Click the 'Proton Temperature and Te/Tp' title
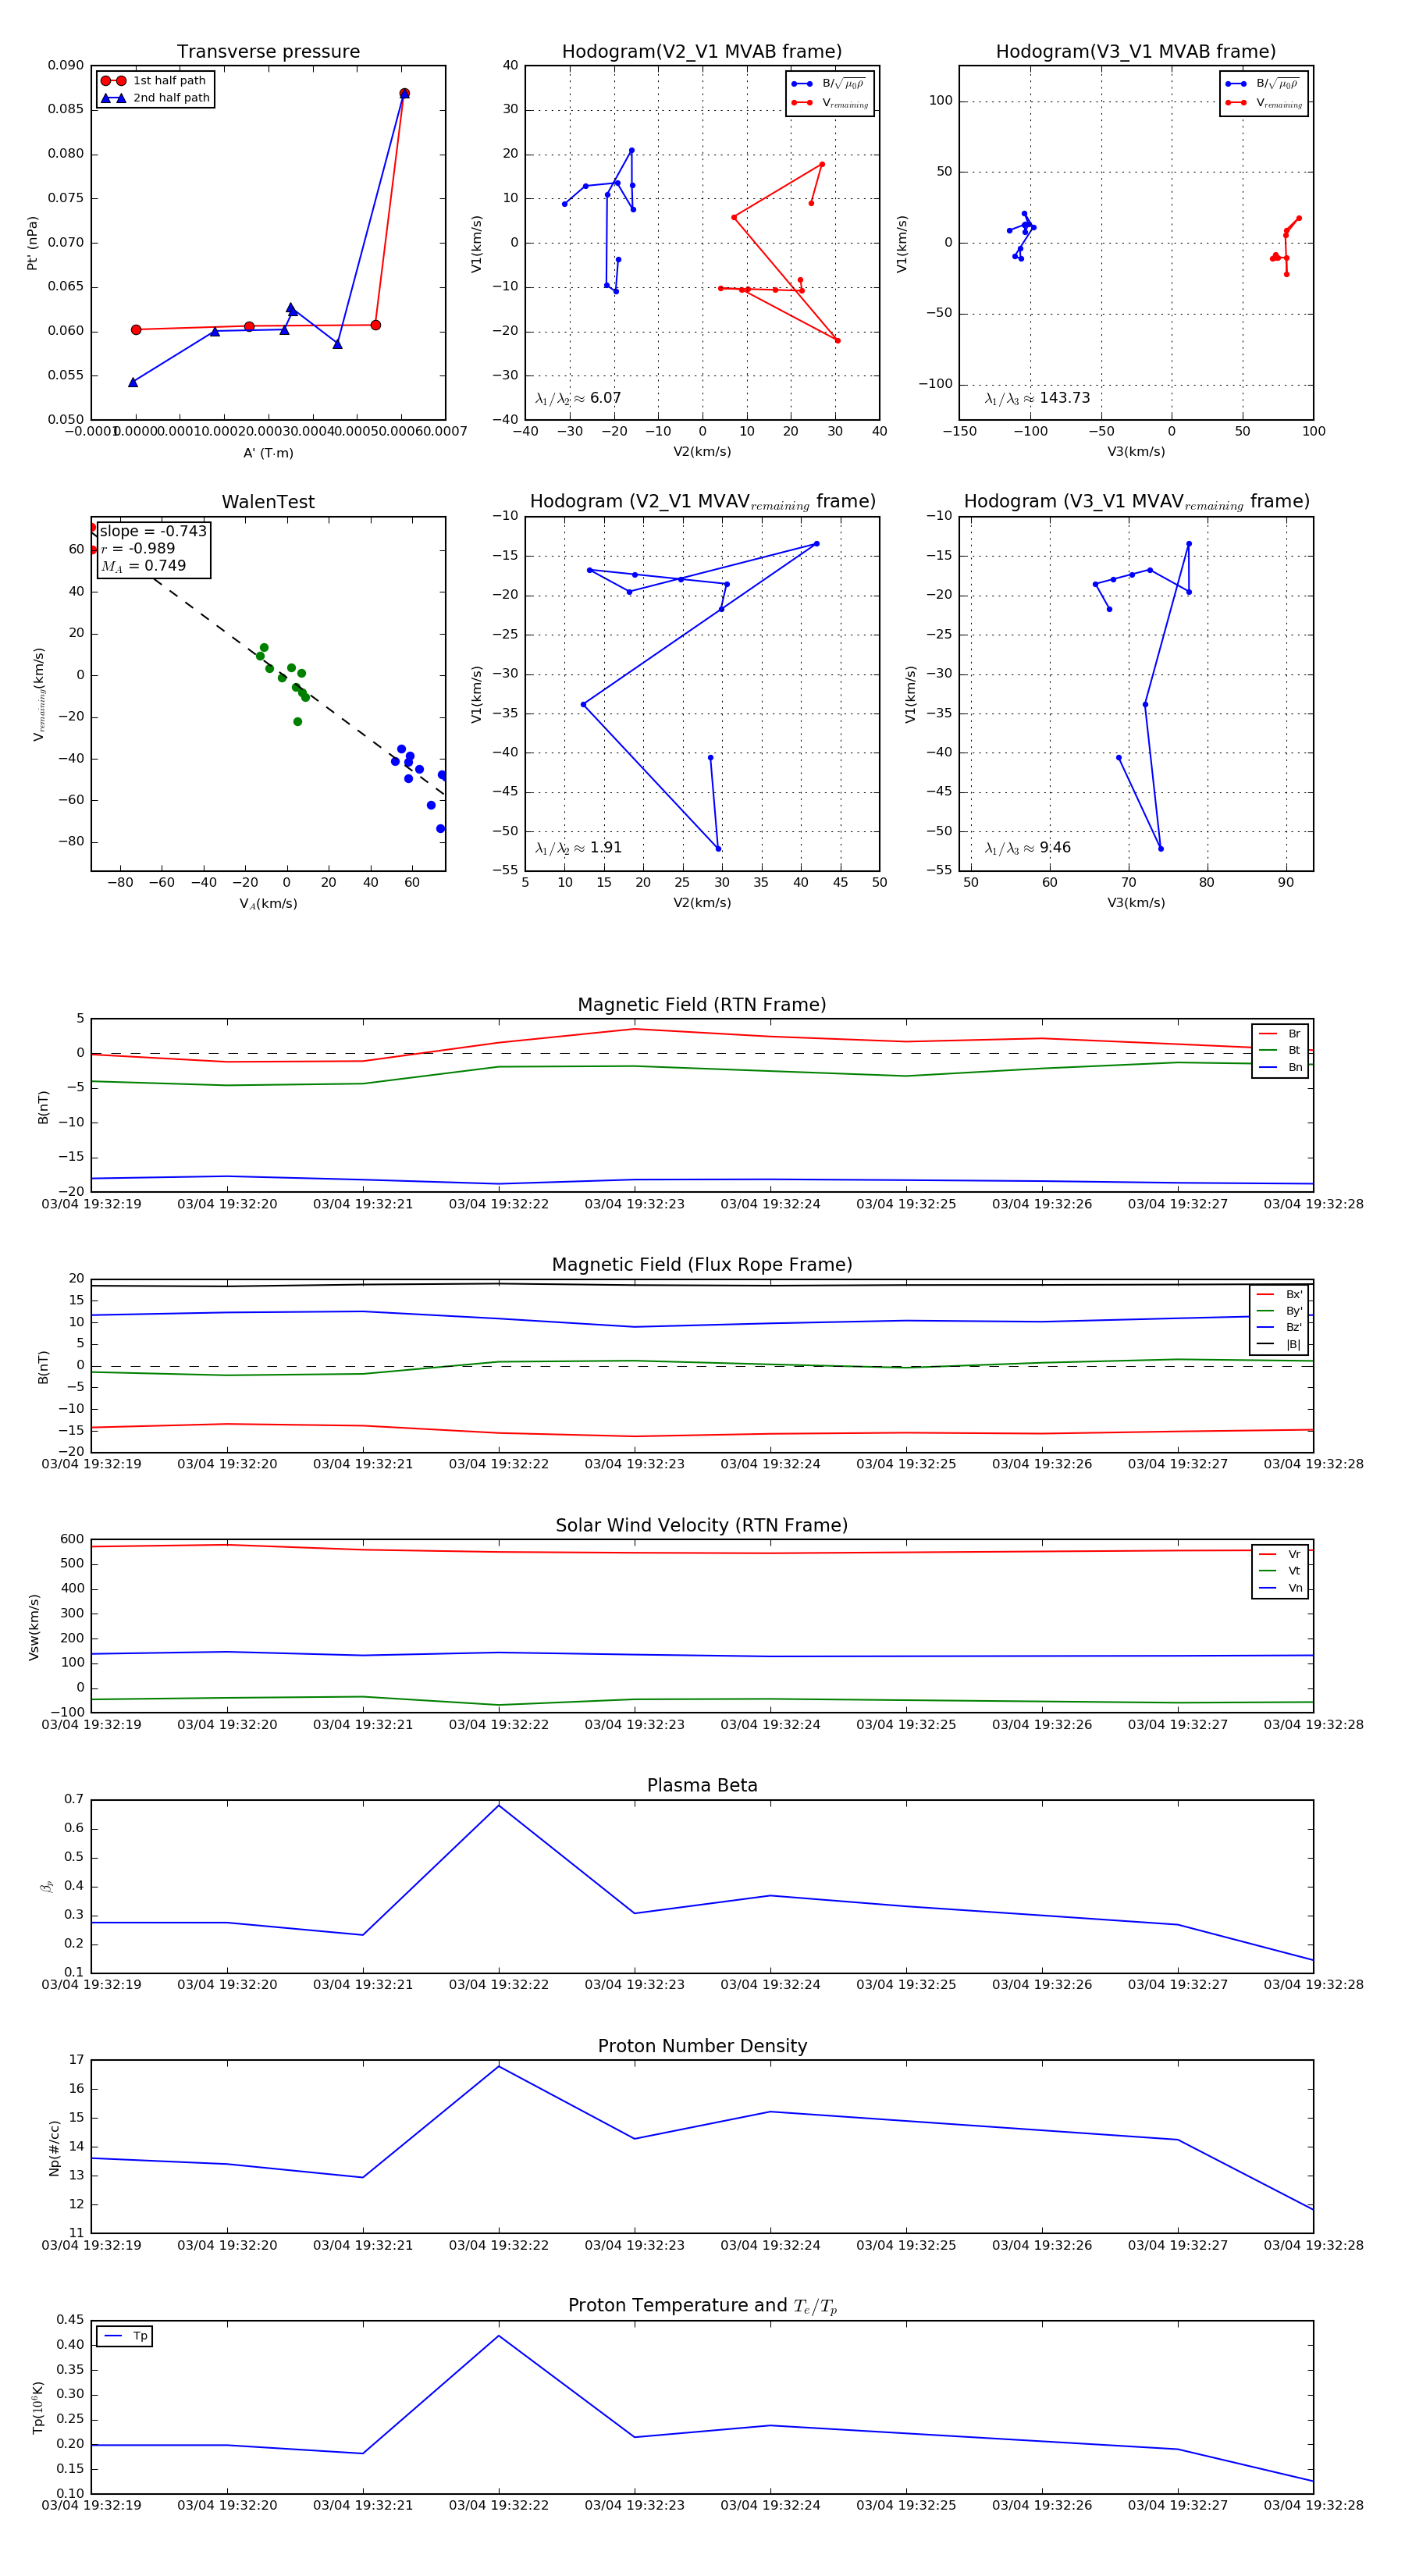The image size is (1405, 2576). click(x=702, y=2306)
